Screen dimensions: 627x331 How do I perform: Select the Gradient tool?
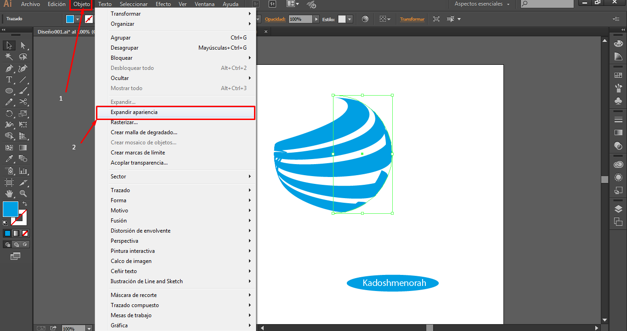23,148
